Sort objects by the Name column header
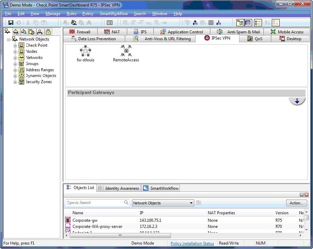 (104, 213)
